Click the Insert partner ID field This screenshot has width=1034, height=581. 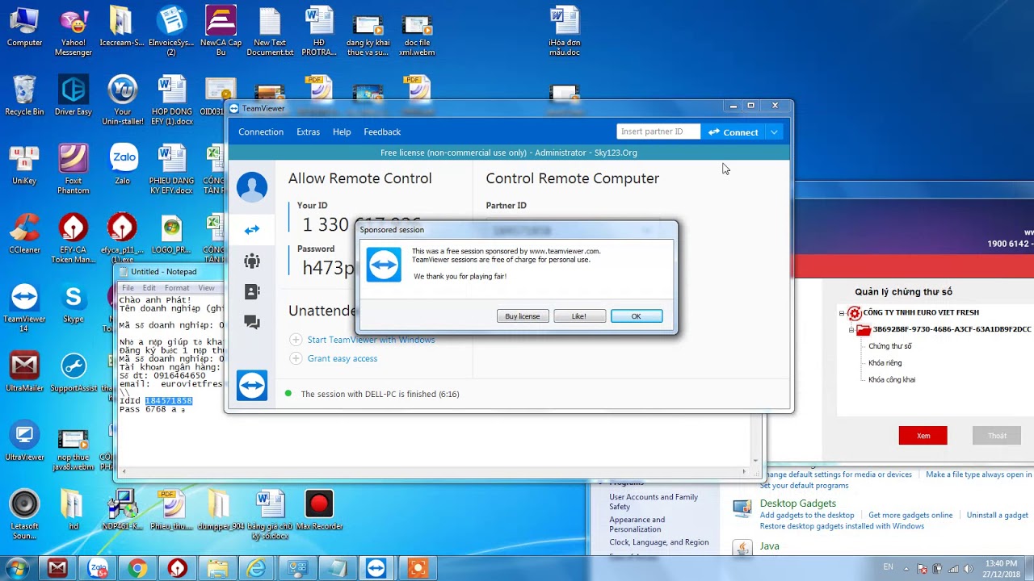click(658, 132)
